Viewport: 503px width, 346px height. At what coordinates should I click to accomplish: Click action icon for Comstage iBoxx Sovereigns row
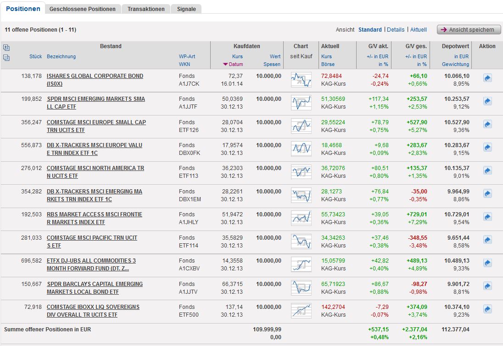pos(487,309)
